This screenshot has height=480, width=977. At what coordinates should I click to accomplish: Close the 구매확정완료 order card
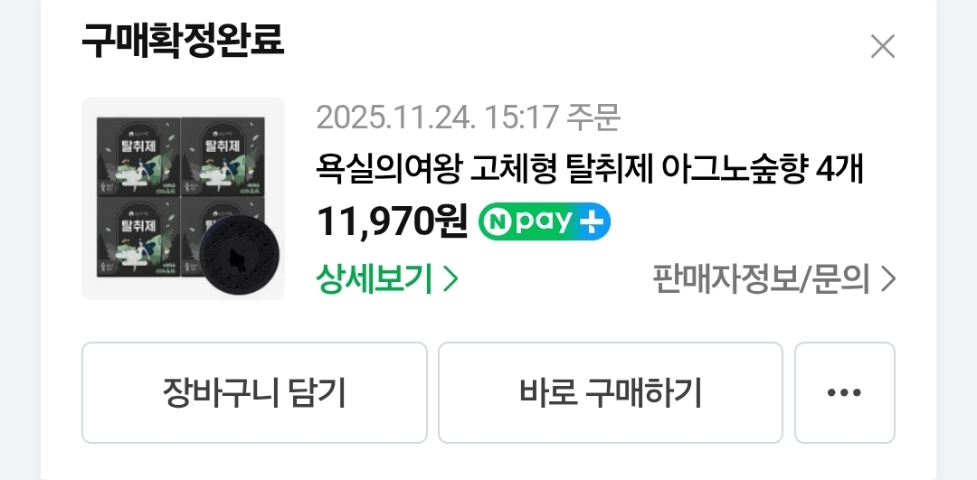[882, 47]
